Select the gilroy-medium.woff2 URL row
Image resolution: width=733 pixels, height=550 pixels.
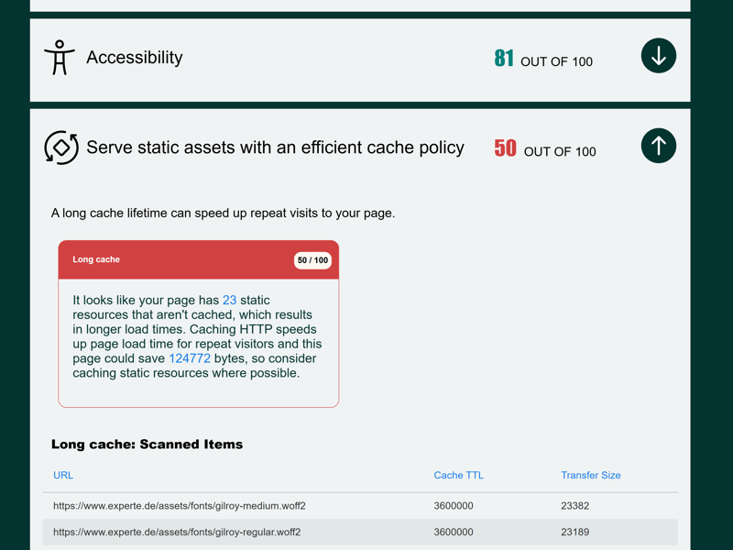coord(180,506)
